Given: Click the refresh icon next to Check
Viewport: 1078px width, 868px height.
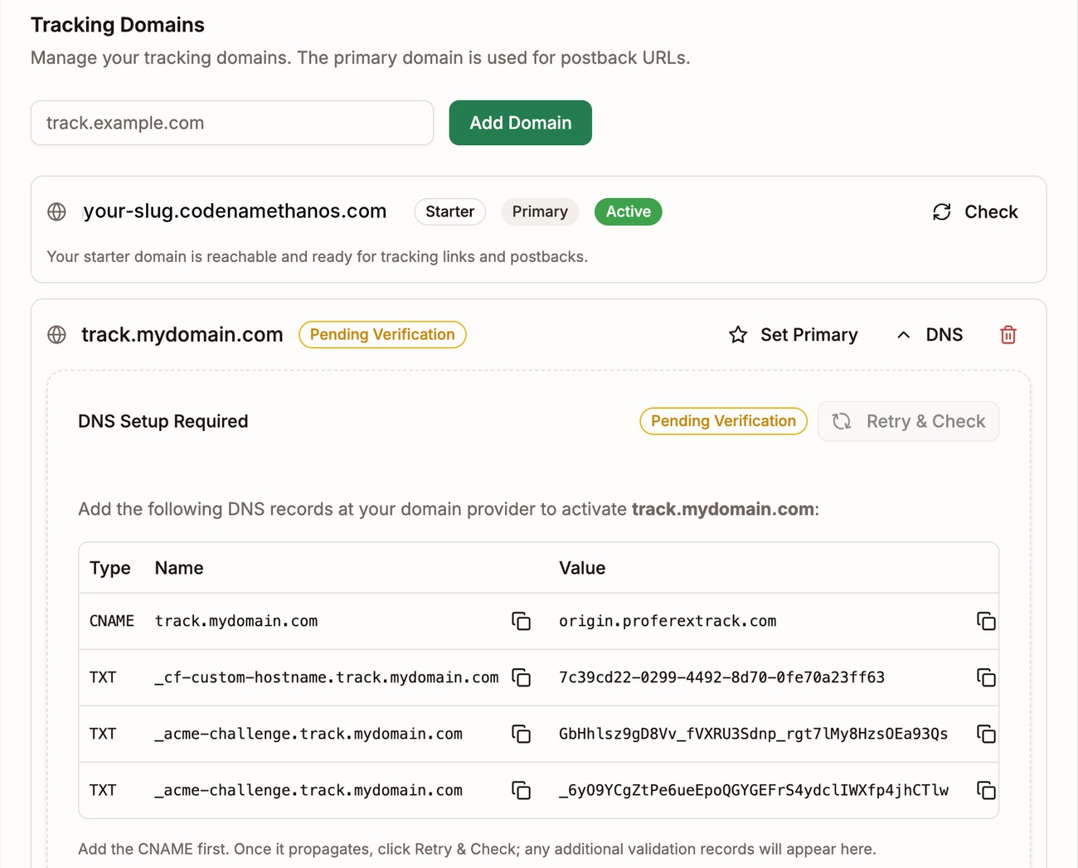Looking at the screenshot, I should click(942, 211).
